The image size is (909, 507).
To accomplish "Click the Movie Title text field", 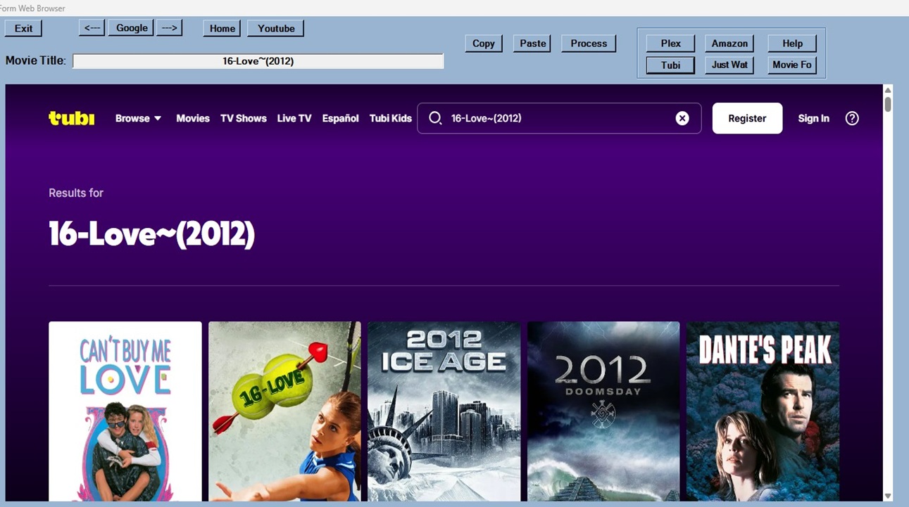I will point(258,61).
